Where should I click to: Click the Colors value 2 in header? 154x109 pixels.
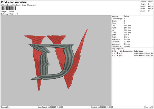click(x=148, y=4)
